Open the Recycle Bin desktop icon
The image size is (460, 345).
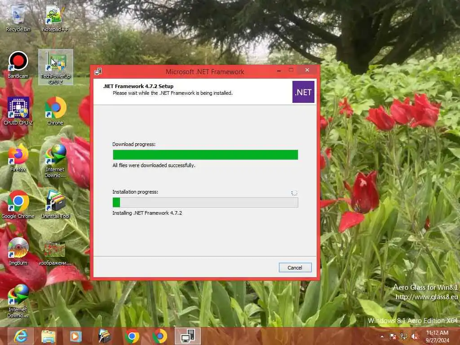(x=18, y=18)
